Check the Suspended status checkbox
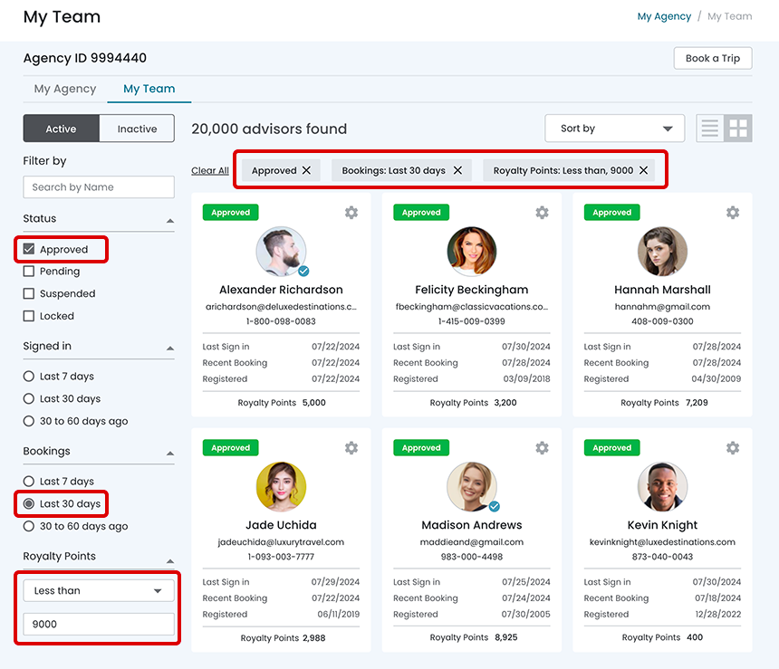The image size is (779, 669). 29,294
